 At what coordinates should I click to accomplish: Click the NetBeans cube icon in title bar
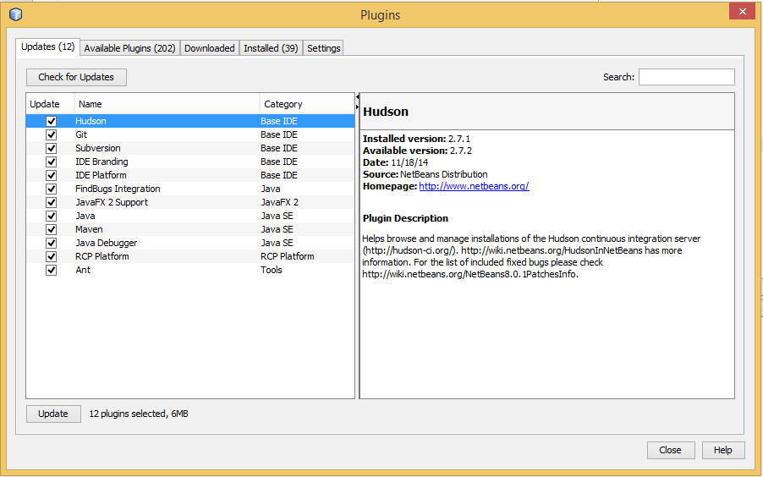coord(15,14)
